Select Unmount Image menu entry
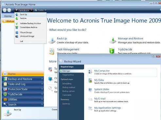The width and height of the screenshot is (161, 120). (x=30, y=36)
